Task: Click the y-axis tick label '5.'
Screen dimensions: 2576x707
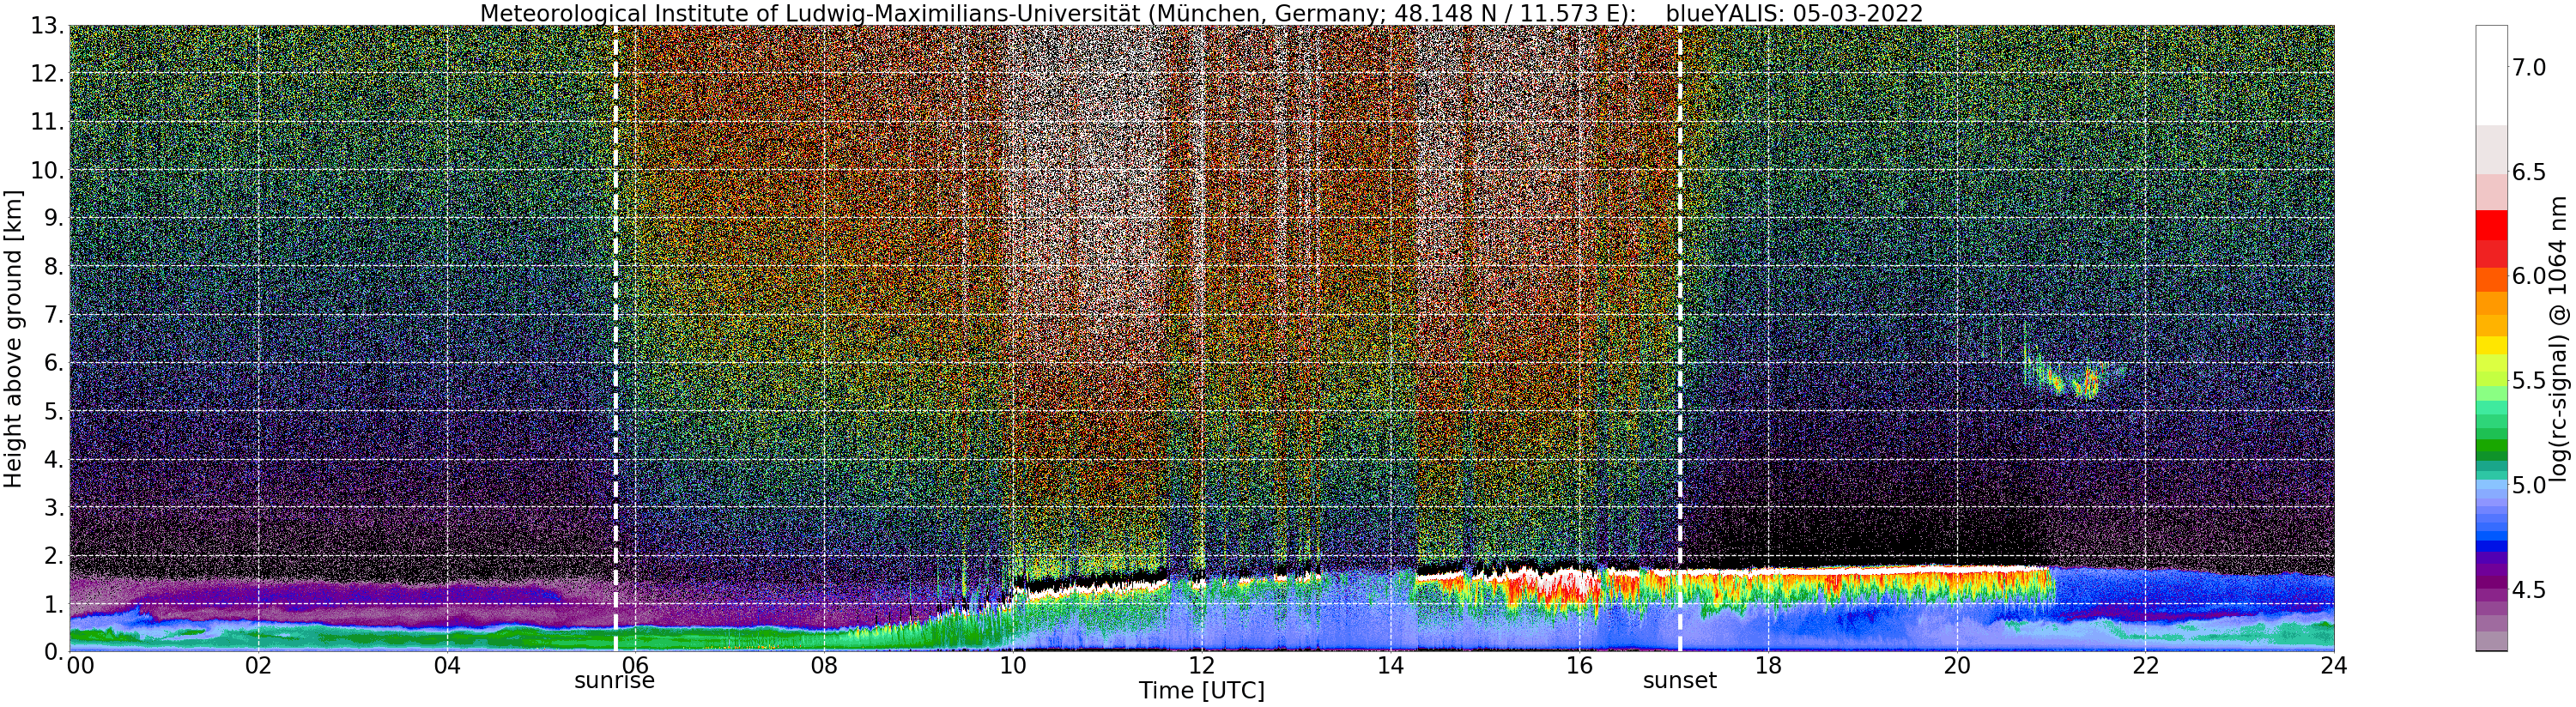Action: coord(54,411)
